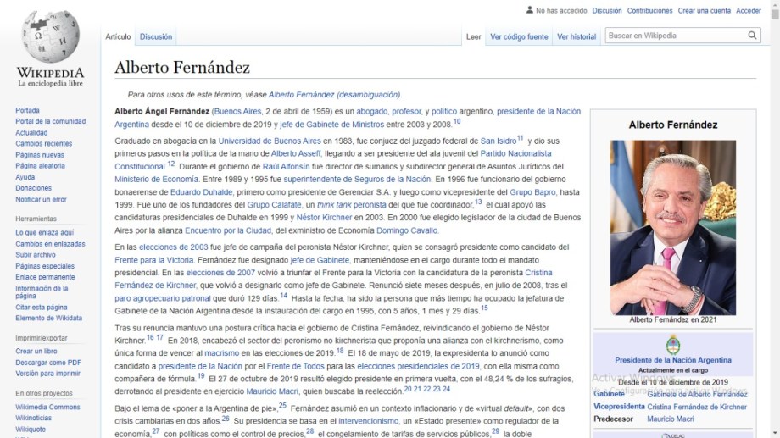Image resolution: width=780 pixels, height=438 pixels.
Task: Click Subir archivo
Action: pos(36,254)
